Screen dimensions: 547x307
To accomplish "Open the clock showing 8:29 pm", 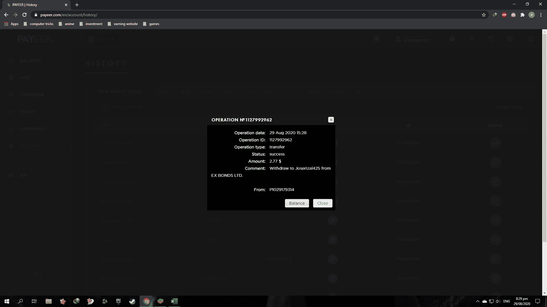I will [522, 301].
